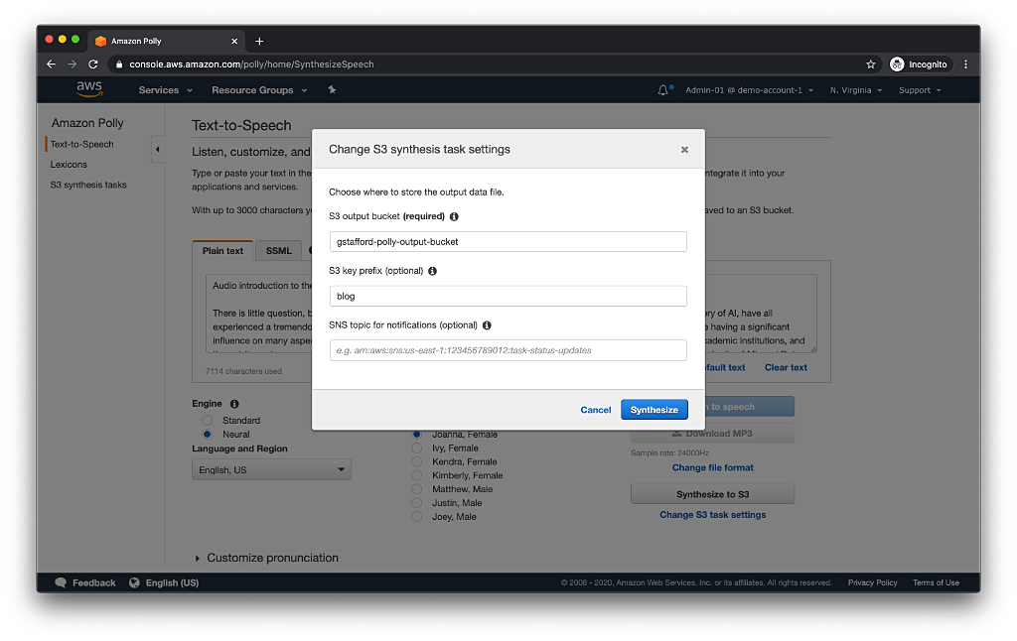Click the AWS logo in the header
Viewport: 1017px width, 641px height.
[x=88, y=89]
